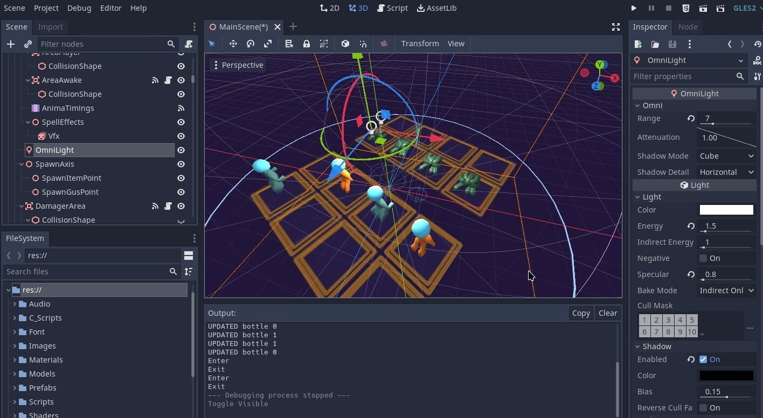Open the Project menu
The height and width of the screenshot is (418, 763).
pyautogui.click(x=46, y=8)
